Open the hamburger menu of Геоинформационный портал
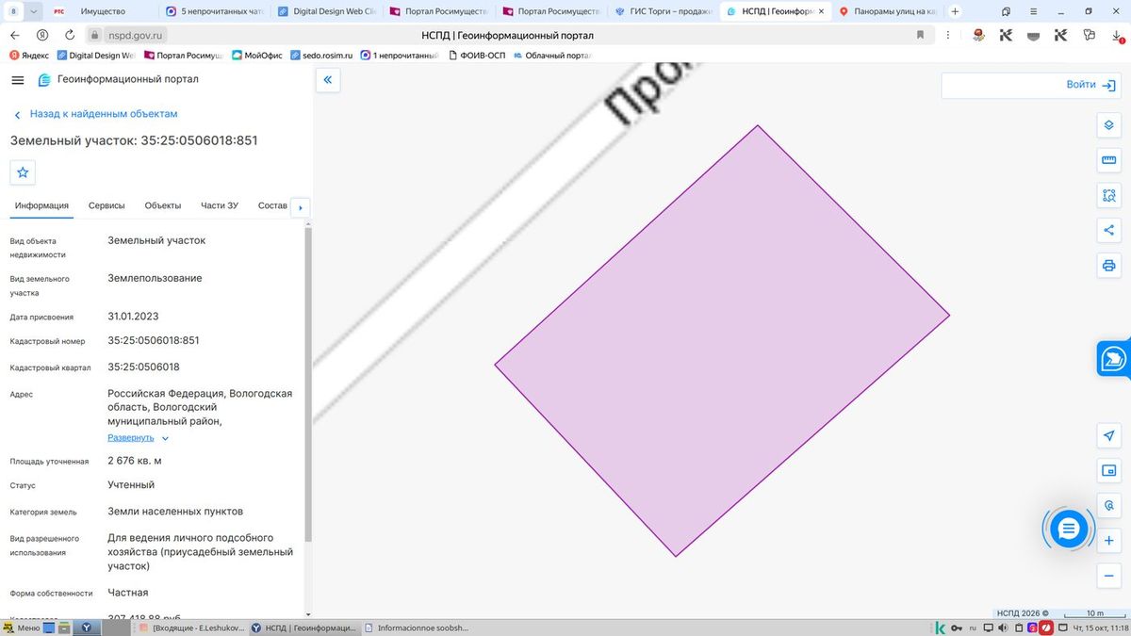Screen dimensions: 1131x636 pyautogui.click(x=17, y=80)
